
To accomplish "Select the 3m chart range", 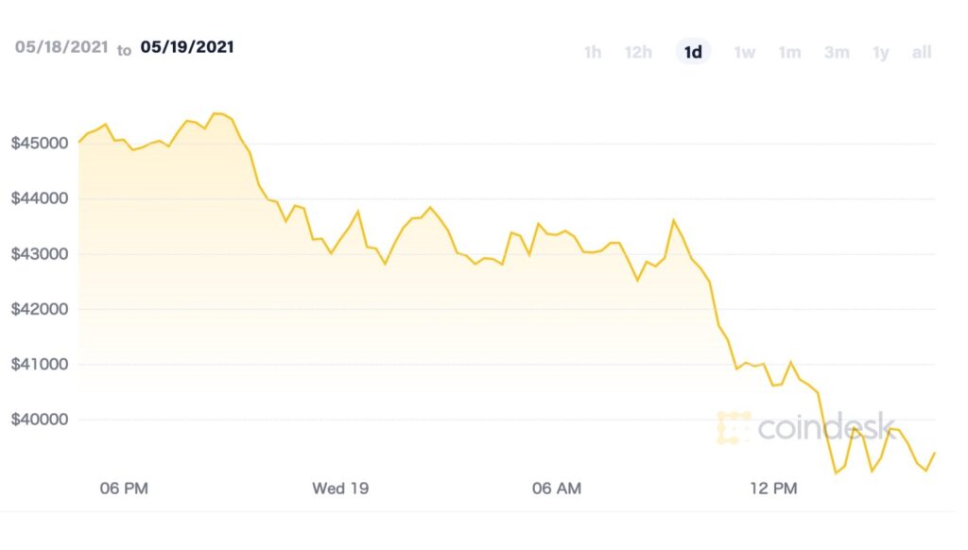I will coord(837,52).
